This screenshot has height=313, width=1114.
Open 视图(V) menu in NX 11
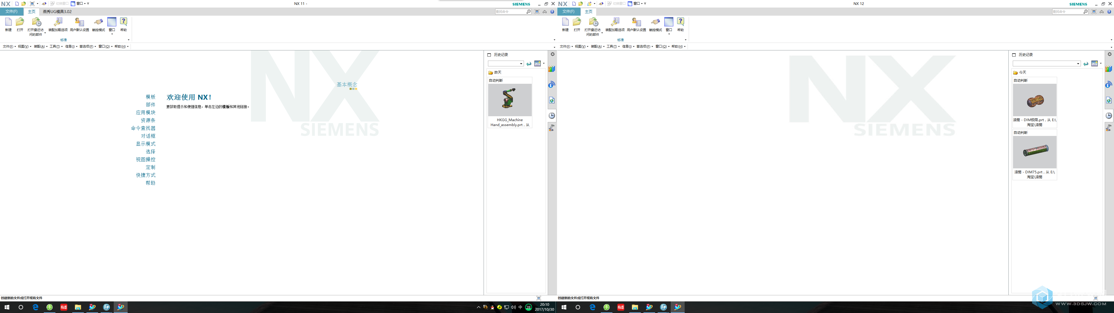click(24, 47)
